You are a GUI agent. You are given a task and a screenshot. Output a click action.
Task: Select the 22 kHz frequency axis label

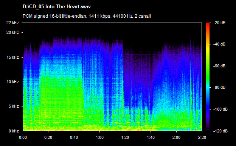click(12, 23)
